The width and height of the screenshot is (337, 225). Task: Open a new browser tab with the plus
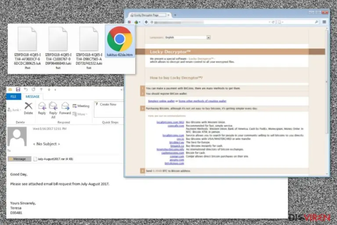(x=175, y=15)
